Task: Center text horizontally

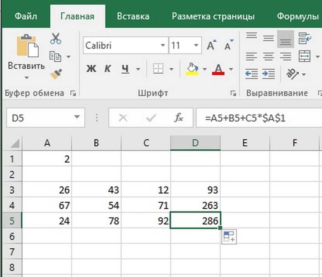Action: click(268, 56)
